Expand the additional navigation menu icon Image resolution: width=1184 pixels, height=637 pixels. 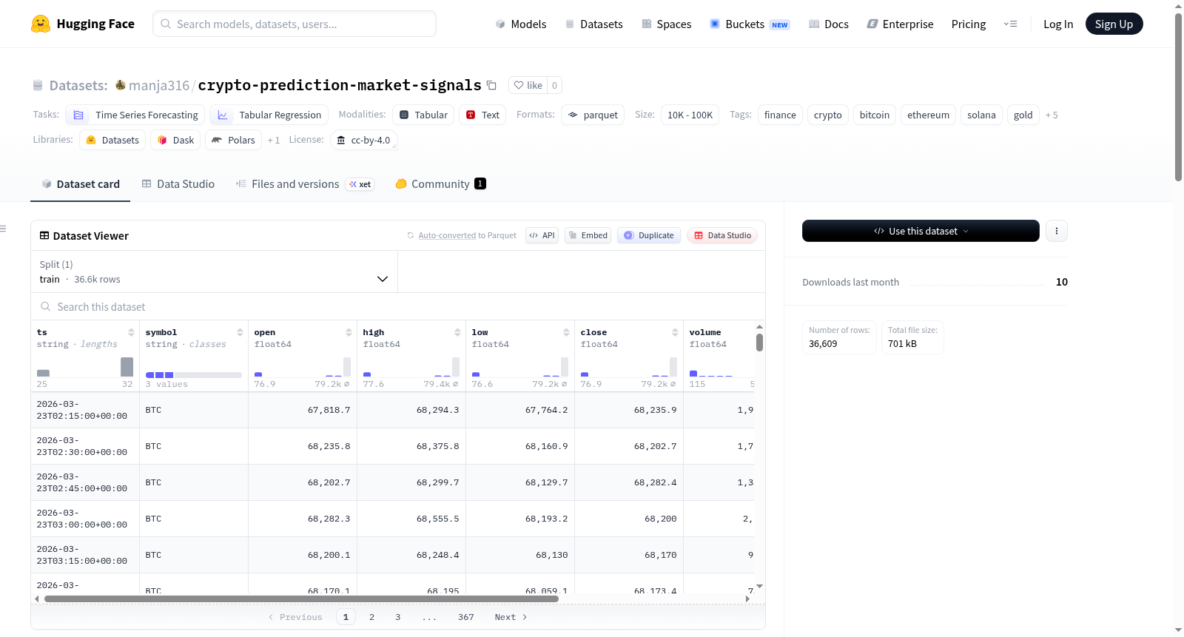[1010, 24]
